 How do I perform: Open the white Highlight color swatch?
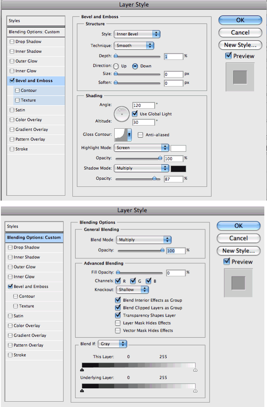(179, 149)
